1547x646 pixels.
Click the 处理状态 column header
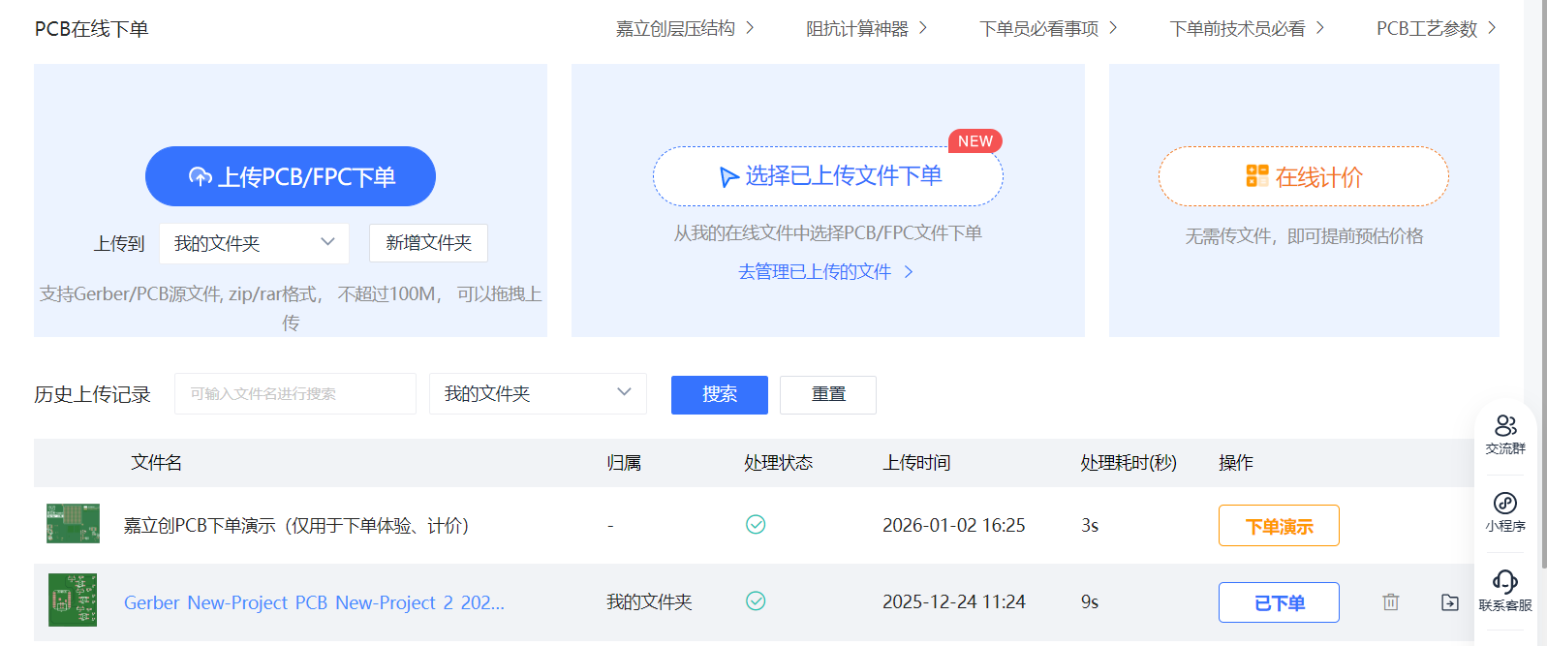click(x=778, y=462)
